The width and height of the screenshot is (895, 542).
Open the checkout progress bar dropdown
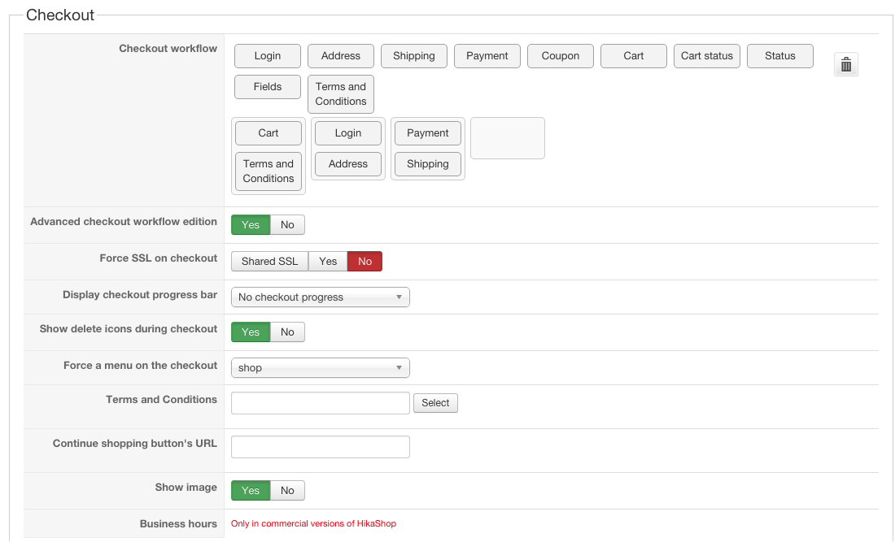click(x=320, y=297)
